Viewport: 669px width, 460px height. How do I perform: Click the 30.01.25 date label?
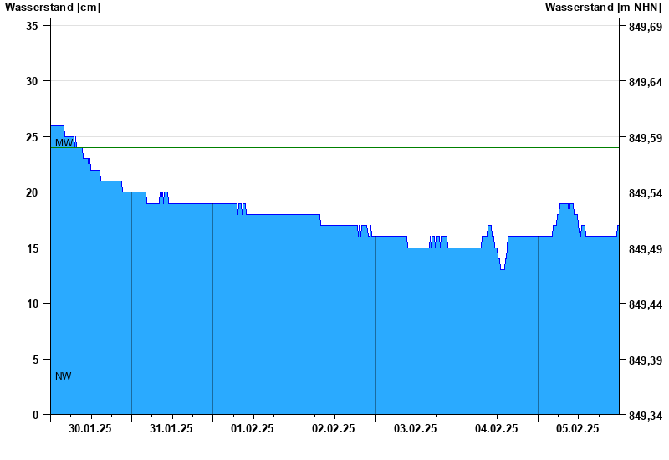click(90, 428)
